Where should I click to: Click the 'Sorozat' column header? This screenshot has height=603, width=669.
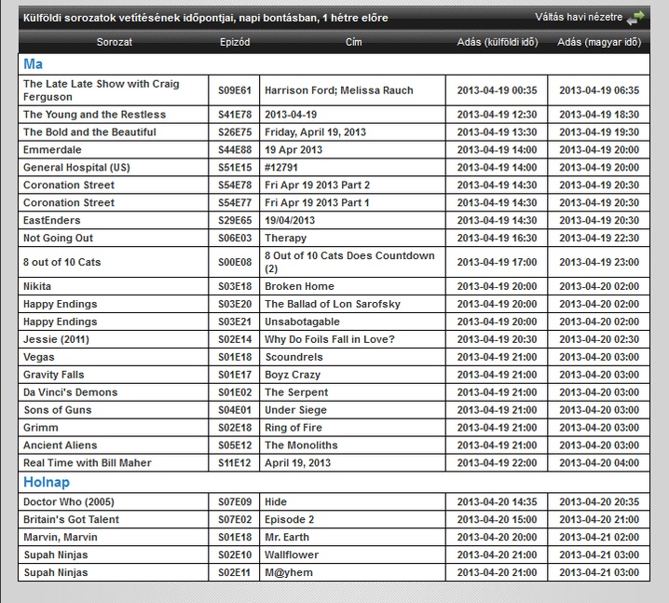tap(114, 42)
